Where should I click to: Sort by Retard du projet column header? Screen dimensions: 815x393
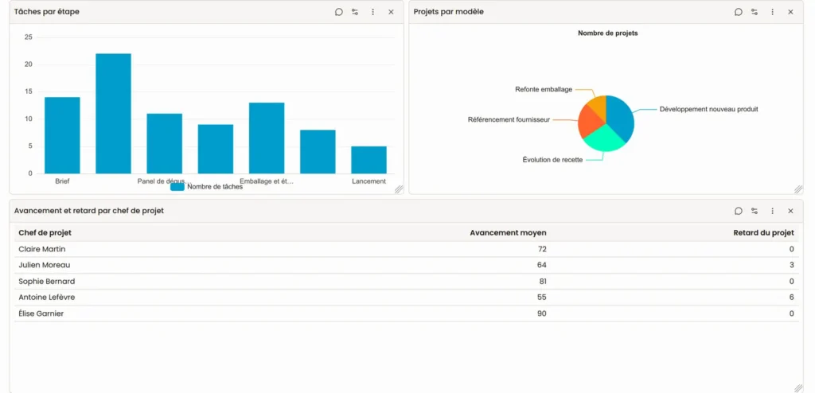click(x=763, y=233)
